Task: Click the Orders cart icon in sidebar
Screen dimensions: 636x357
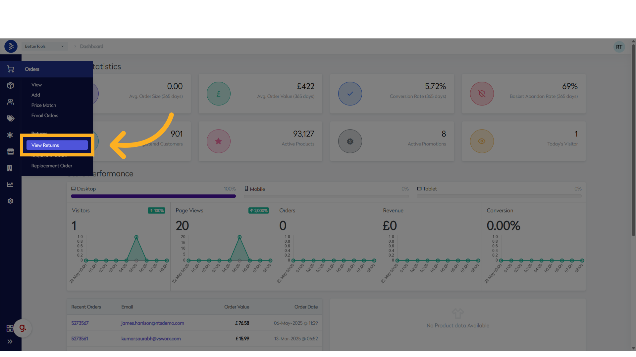Action: click(11, 69)
